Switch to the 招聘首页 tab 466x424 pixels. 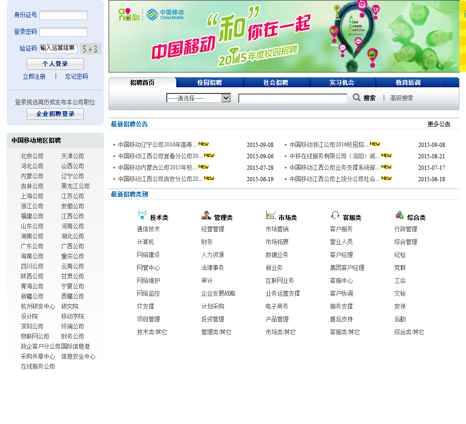click(142, 83)
